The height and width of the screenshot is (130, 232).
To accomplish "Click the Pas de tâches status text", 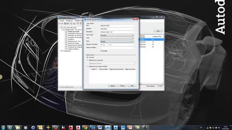I will click(x=150, y=86).
